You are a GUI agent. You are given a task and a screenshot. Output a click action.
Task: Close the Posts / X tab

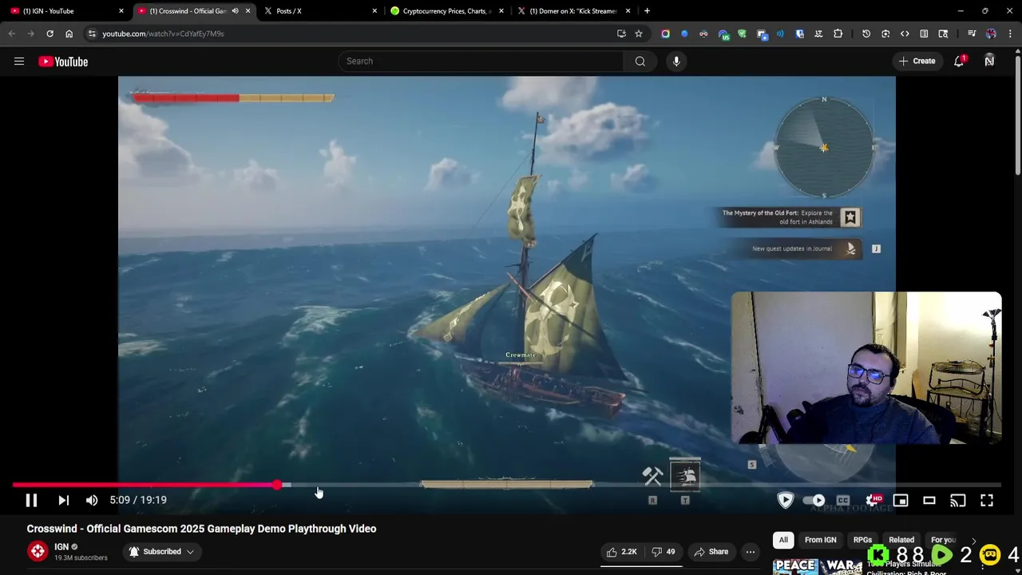click(374, 11)
